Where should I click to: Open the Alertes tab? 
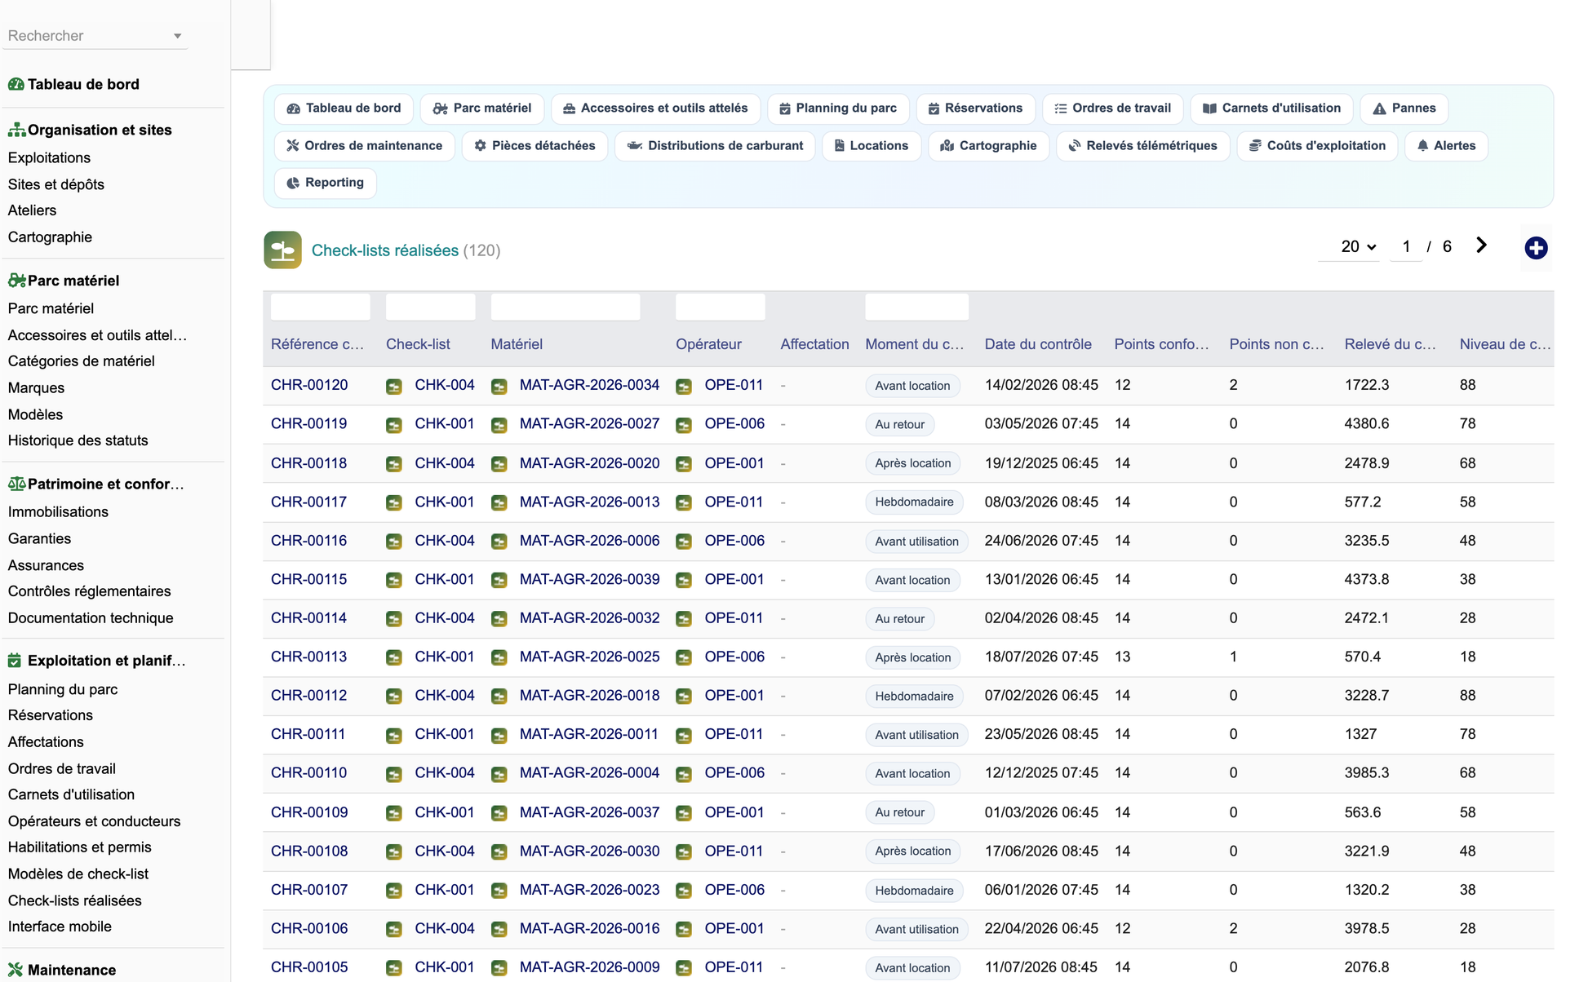click(x=1446, y=146)
